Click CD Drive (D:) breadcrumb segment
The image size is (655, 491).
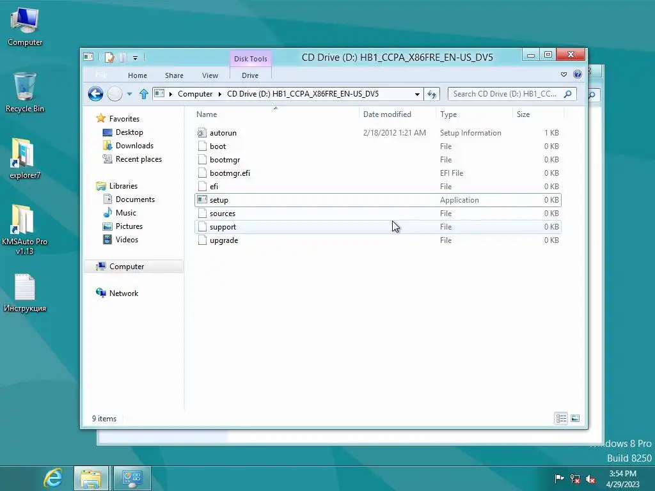click(x=303, y=94)
